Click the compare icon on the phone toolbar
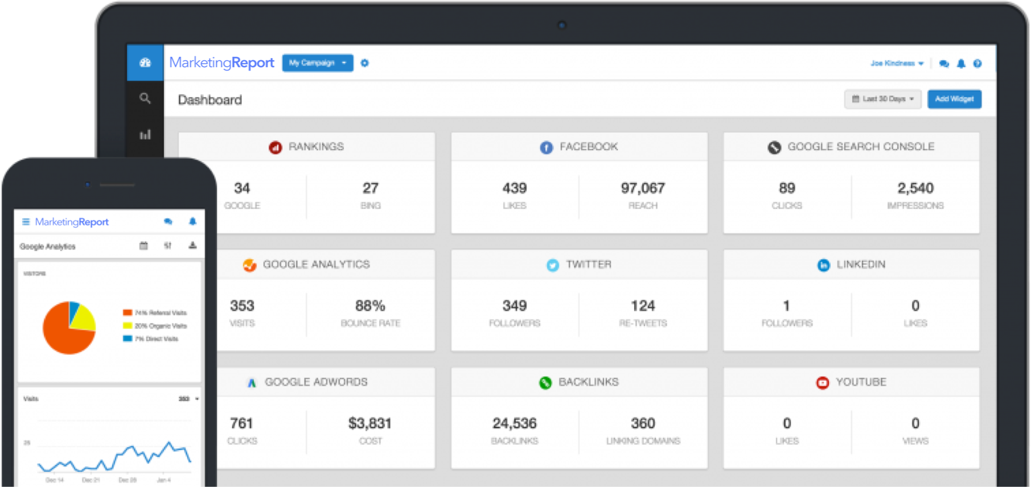 click(x=167, y=246)
